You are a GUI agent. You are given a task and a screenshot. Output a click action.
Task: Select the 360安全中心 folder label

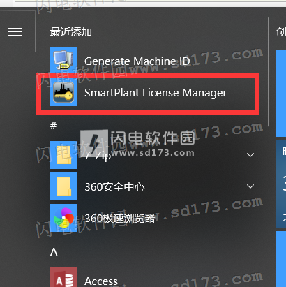click(114, 187)
